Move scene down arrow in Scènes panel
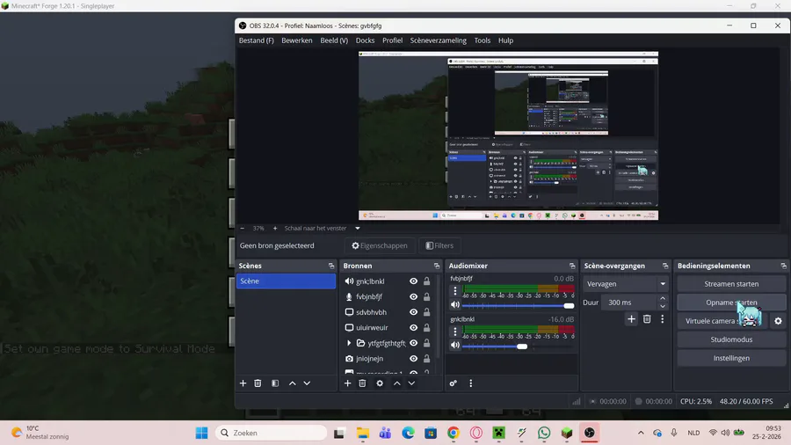Screen dimensions: 791x445 pyautogui.click(x=307, y=383)
